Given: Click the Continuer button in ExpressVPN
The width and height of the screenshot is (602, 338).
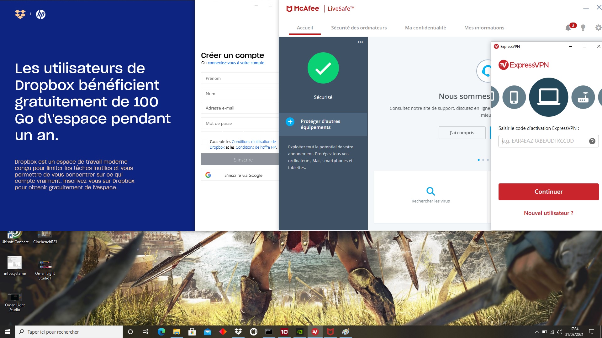Looking at the screenshot, I should (548, 191).
